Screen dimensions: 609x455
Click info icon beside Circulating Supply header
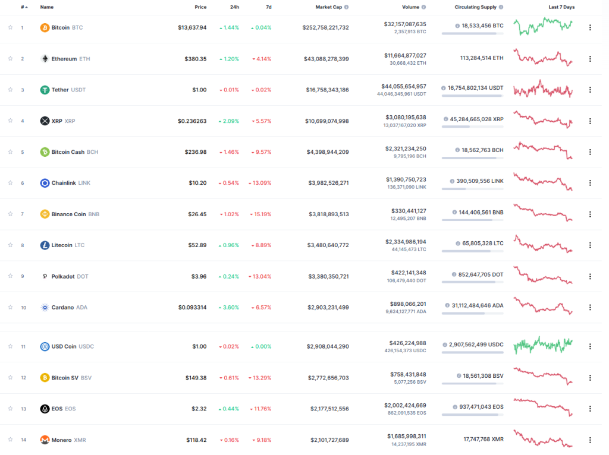pos(501,7)
